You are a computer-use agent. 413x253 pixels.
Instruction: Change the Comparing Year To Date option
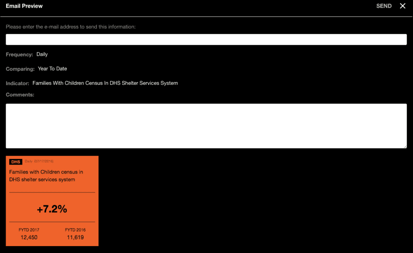click(52, 69)
